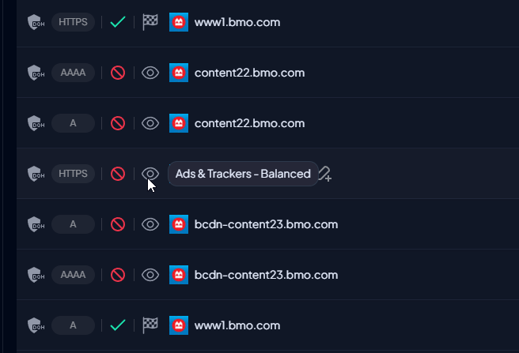Click the BMO logo next to A content22.bmo.com
The height and width of the screenshot is (353, 519).
click(x=179, y=123)
